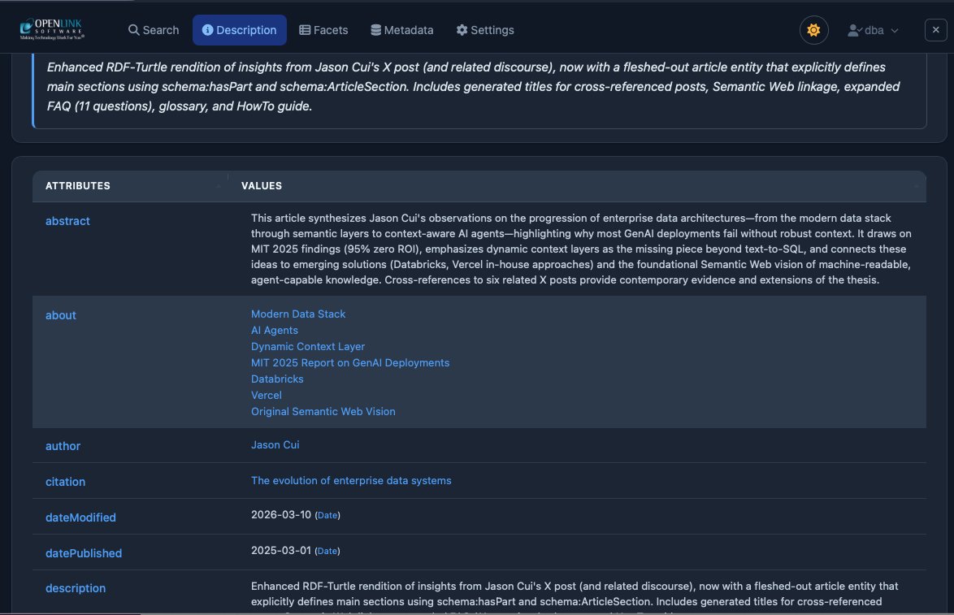Screen dimensions: 954x615
Task: Open the abstract attribute link
Action: coord(67,221)
